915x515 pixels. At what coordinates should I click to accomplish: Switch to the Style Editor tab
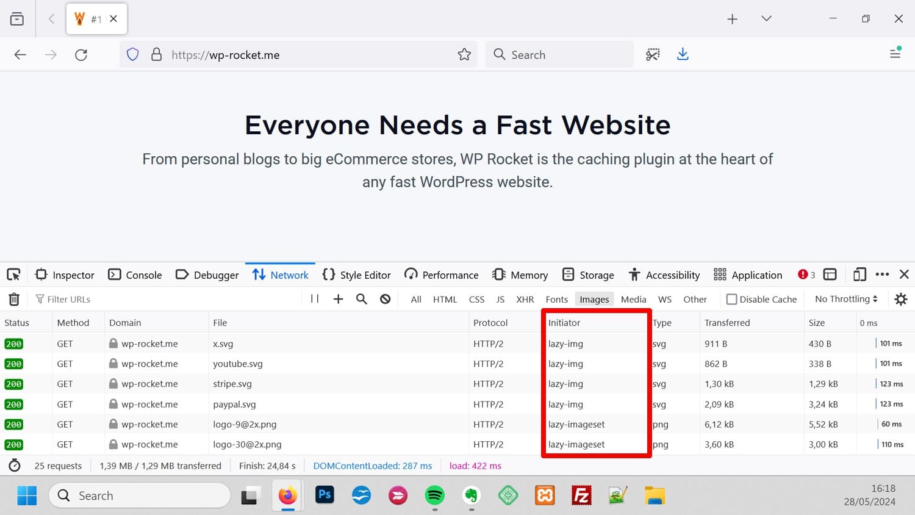[x=357, y=275]
